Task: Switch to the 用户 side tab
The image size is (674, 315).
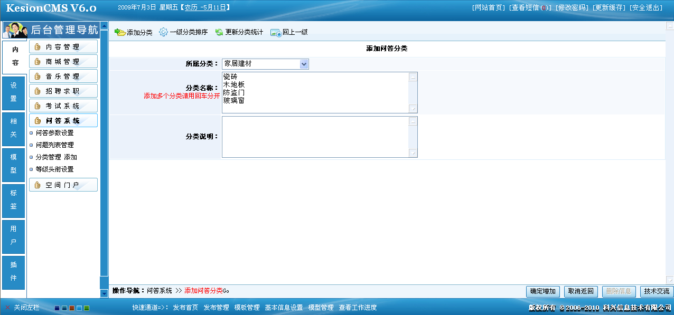Action: tap(14, 235)
